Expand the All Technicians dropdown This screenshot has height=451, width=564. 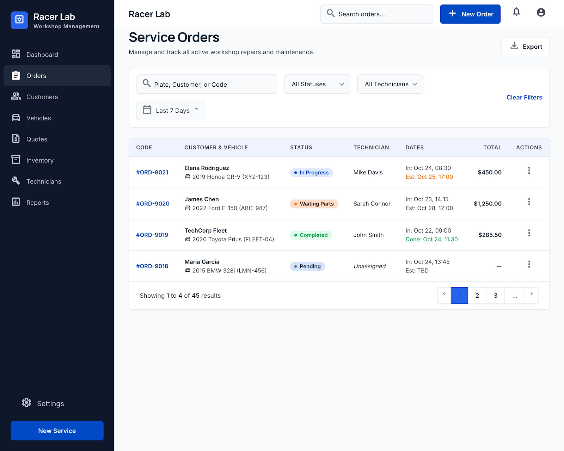(390, 84)
